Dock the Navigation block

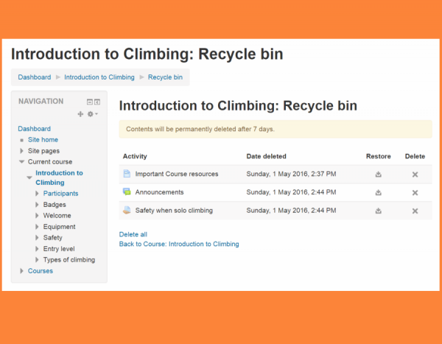[97, 102]
